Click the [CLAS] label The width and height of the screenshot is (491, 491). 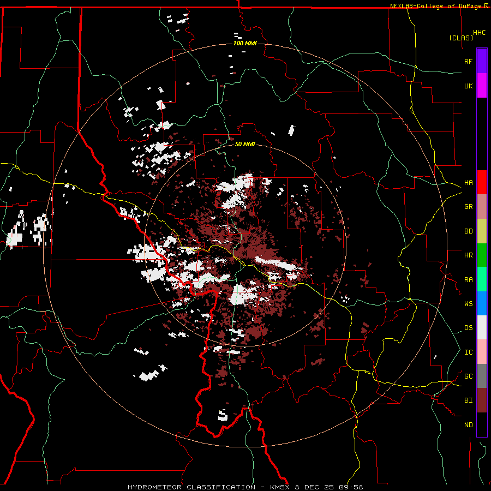[x=461, y=38]
